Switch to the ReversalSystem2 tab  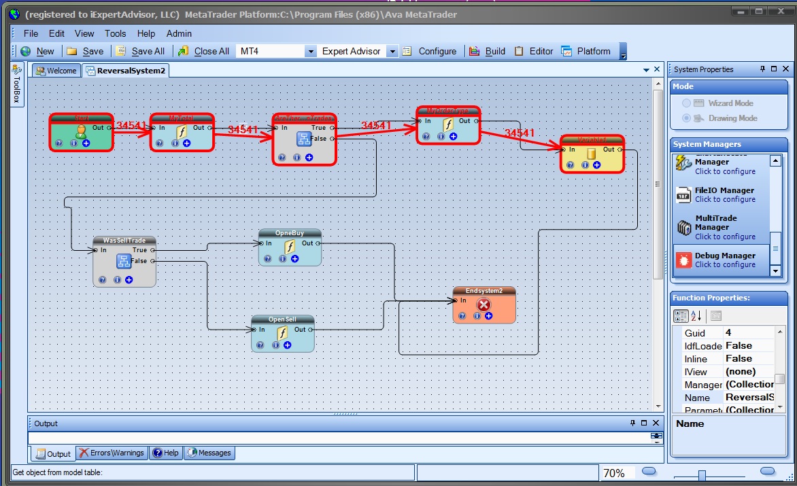point(126,71)
